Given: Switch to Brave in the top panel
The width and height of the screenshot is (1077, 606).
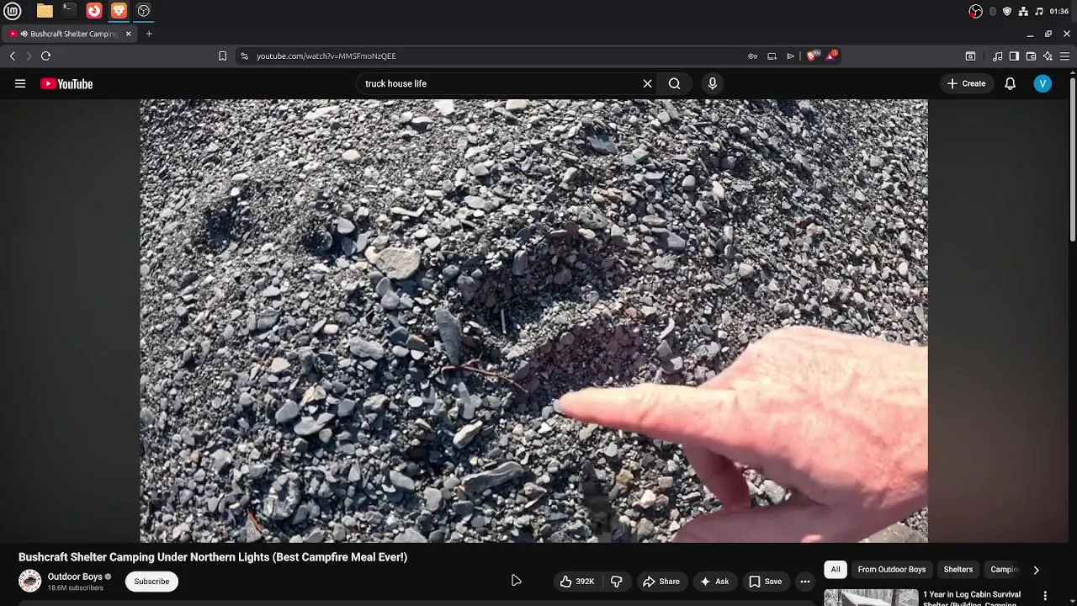Looking at the screenshot, I should (x=119, y=11).
